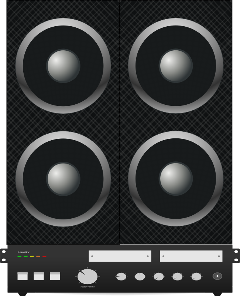
Task: Click the fourth small control knob
Action: tap(178, 276)
